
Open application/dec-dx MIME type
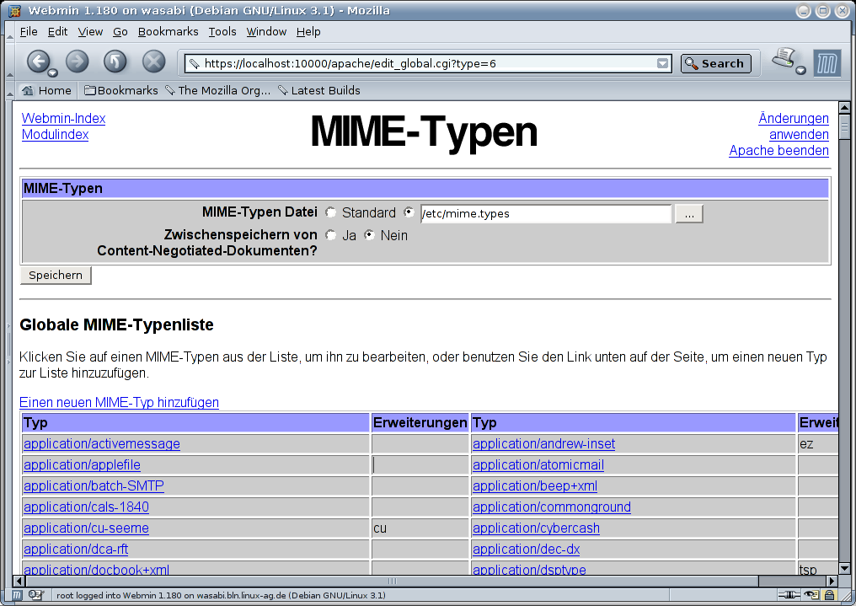coord(527,550)
